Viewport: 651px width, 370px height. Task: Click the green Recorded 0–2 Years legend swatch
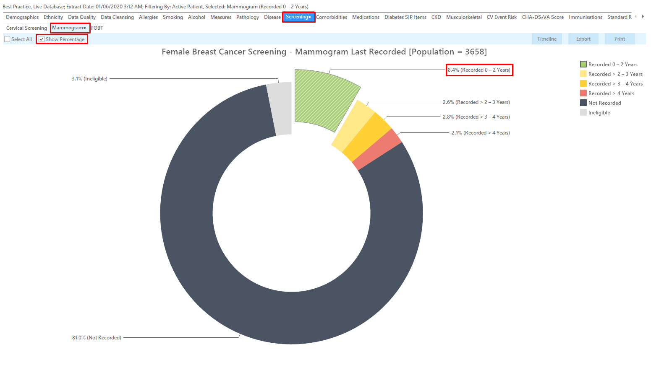coord(583,64)
